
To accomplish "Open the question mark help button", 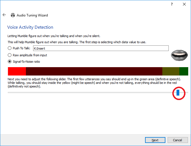I will (172, 4).
